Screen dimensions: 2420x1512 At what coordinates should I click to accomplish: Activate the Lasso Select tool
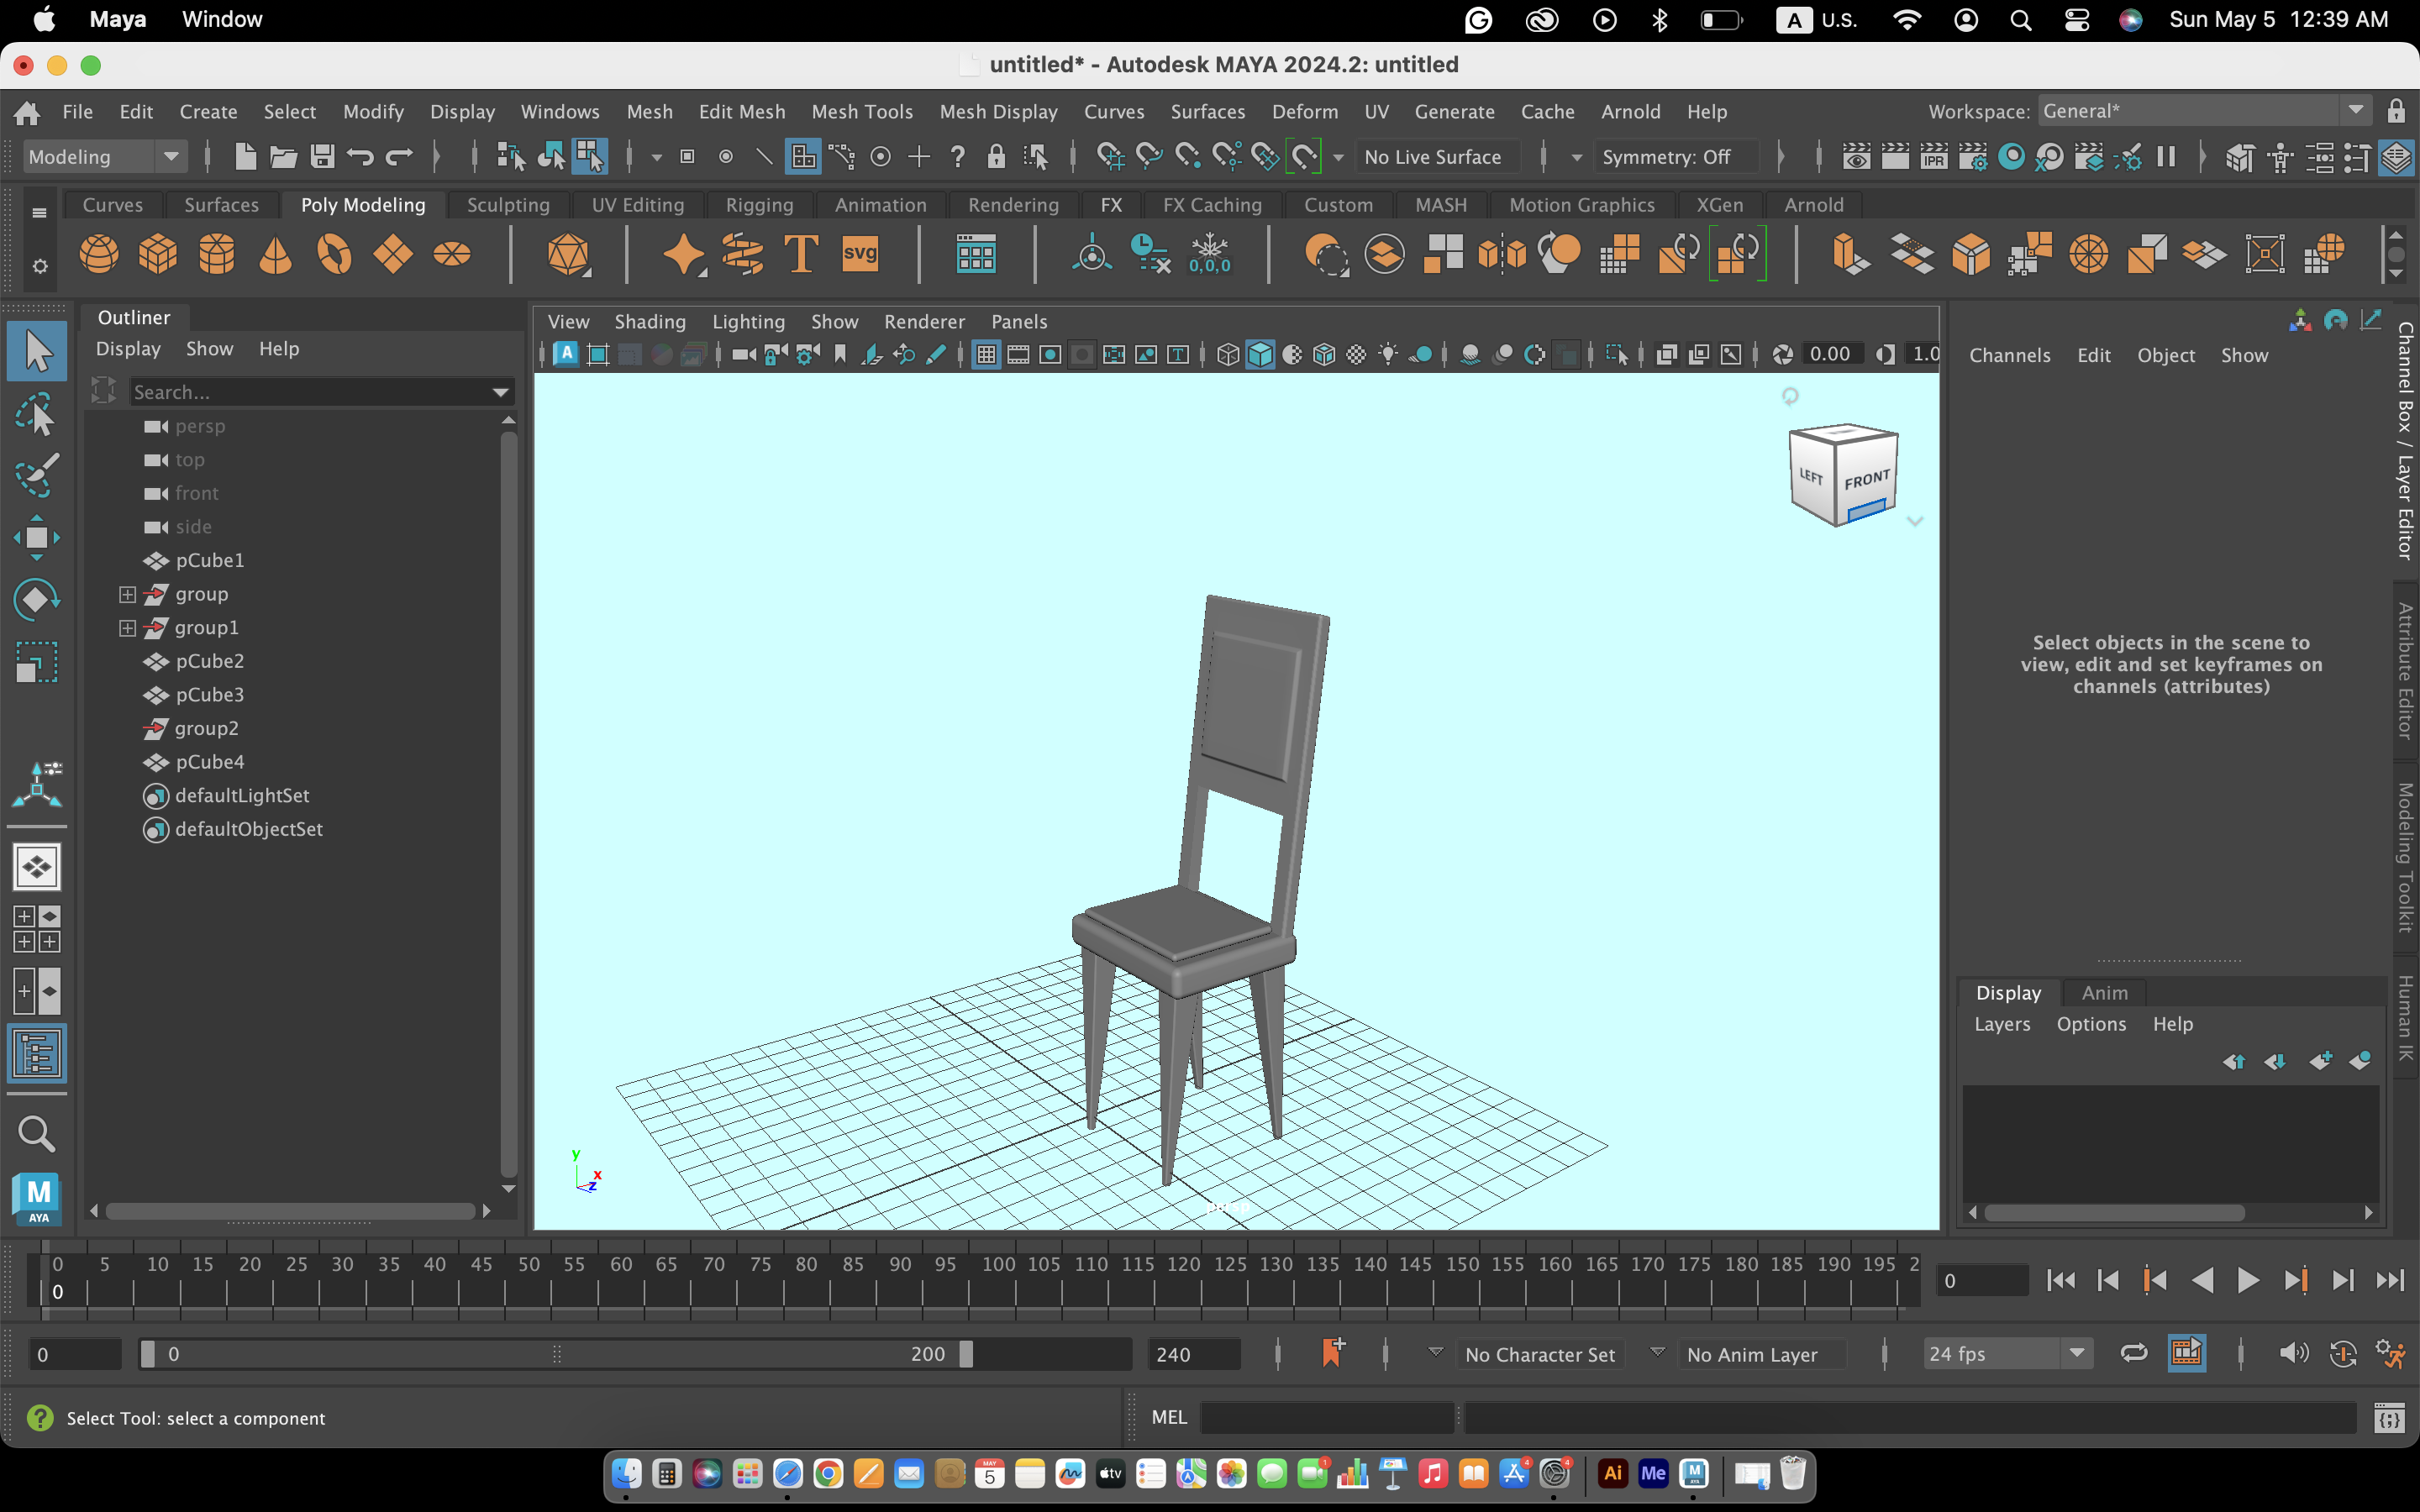36,414
